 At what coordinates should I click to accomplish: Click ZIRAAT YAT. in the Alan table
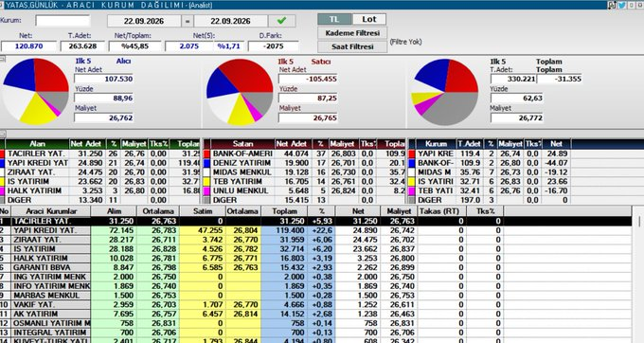tap(31, 172)
